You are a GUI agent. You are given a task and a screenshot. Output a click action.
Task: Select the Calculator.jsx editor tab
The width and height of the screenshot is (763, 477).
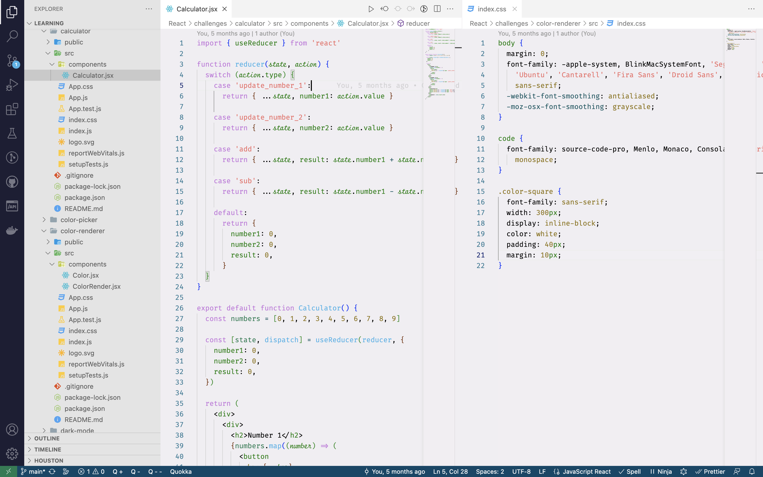pyautogui.click(x=196, y=9)
